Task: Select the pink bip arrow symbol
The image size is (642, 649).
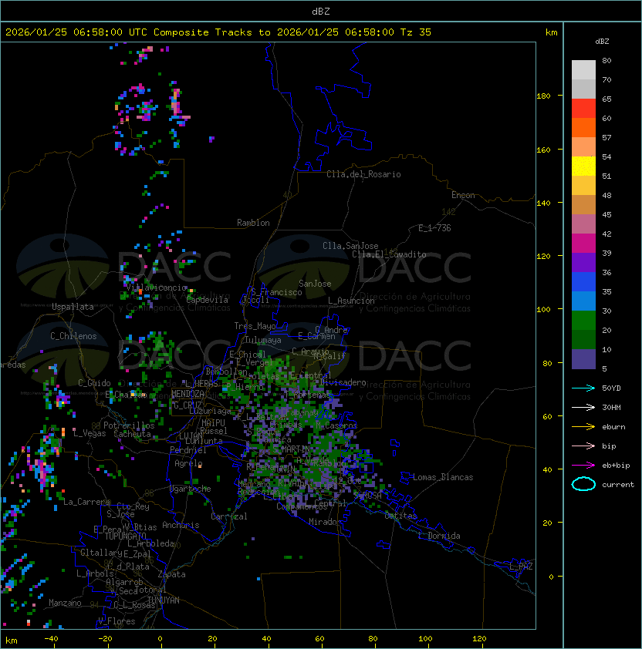Action: (x=583, y=446)
